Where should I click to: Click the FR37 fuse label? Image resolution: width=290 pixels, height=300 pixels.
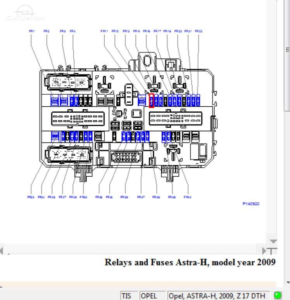[x=141, y=197]
